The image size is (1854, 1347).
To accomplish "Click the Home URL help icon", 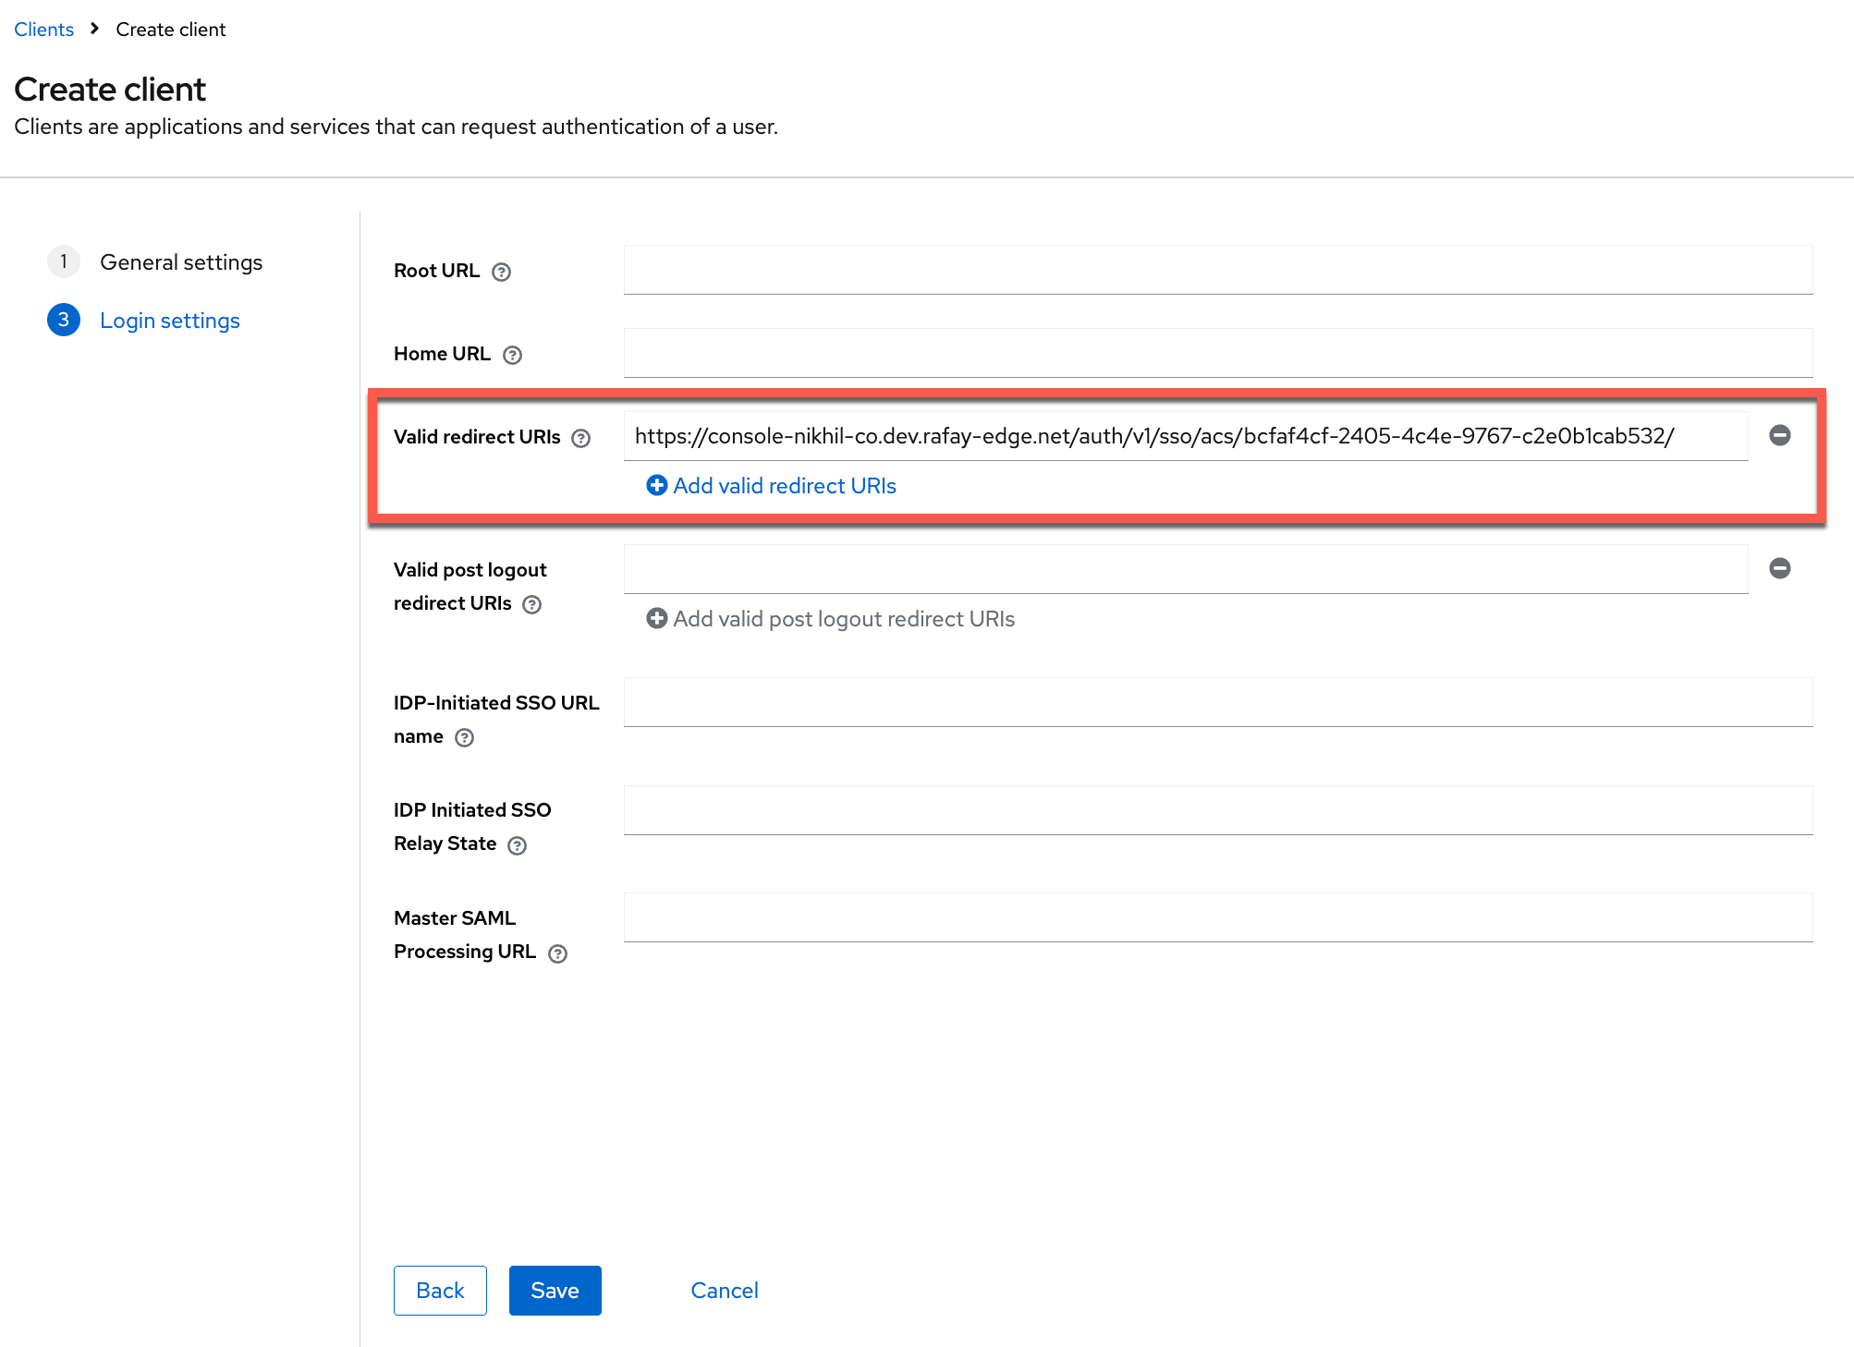I will (512, 355).
